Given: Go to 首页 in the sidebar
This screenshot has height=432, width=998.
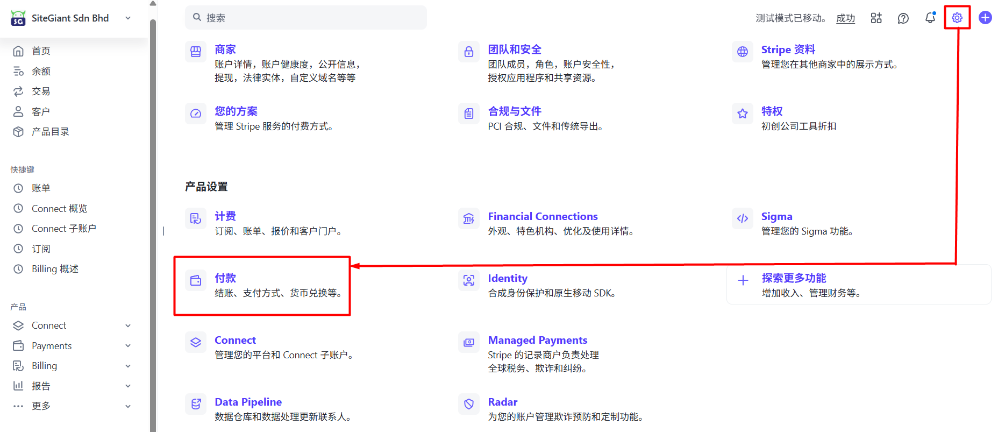Looking at the screenshot, I should pyautogui.click(x=41, y=51).
